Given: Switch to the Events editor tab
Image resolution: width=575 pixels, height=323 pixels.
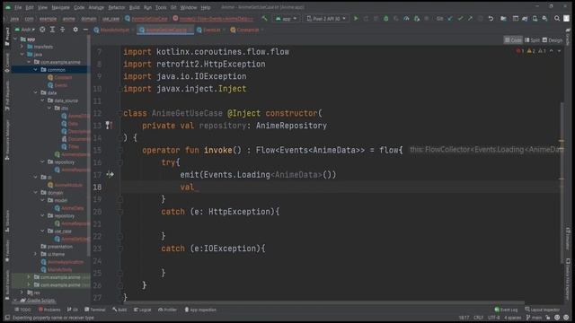Looking at the screenshot, I should [210, 30].
